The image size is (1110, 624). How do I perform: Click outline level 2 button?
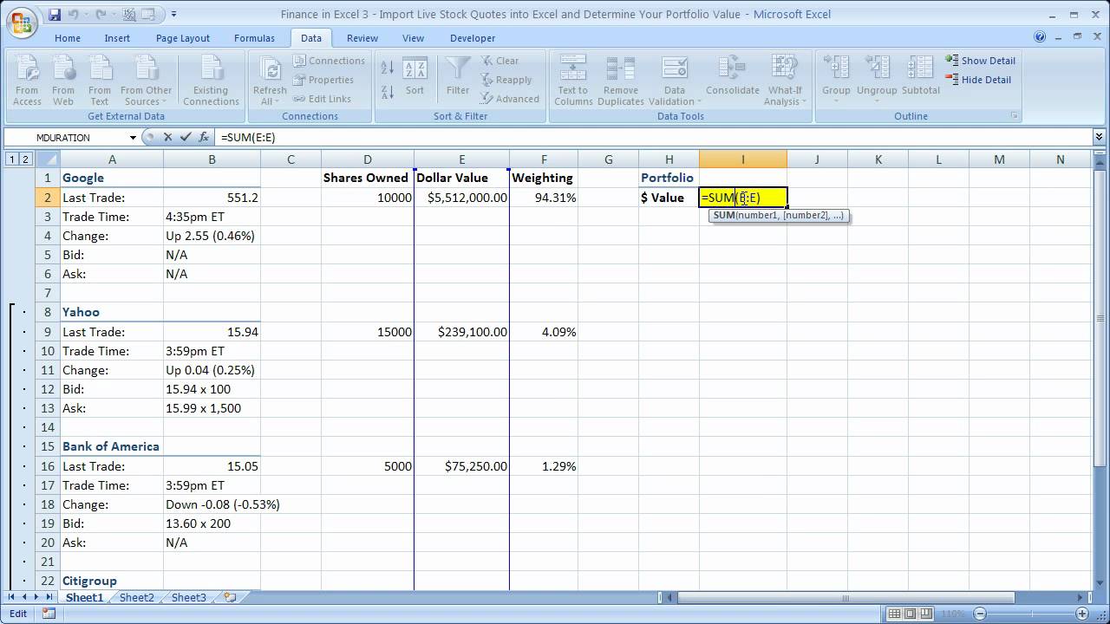coord(24,159)
